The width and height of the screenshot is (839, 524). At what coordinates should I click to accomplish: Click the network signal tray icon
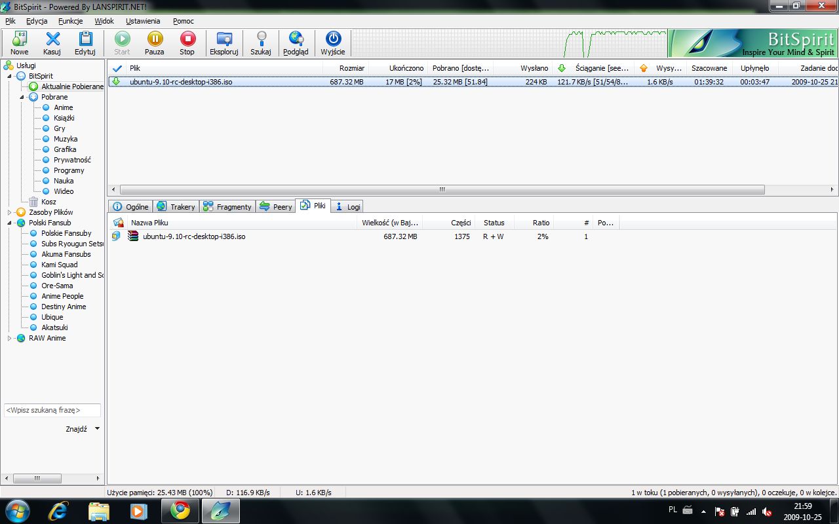[751, 512]
